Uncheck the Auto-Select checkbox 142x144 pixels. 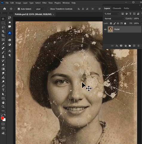19,9
